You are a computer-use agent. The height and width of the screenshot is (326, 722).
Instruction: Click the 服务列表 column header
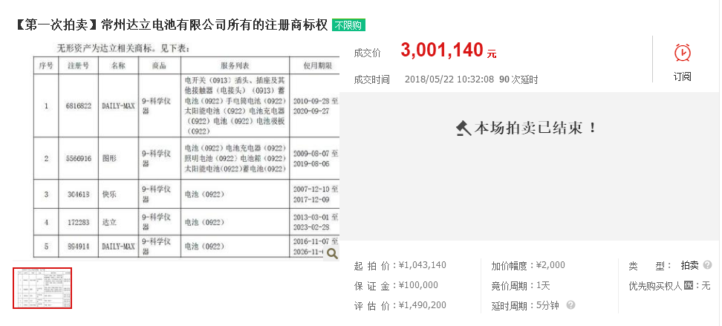pyautogui.click(x=235, y=65)
